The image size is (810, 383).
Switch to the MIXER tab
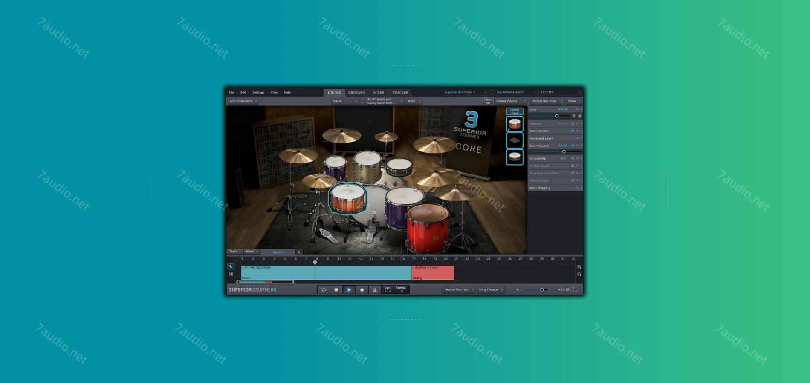[x=379, y=93]
